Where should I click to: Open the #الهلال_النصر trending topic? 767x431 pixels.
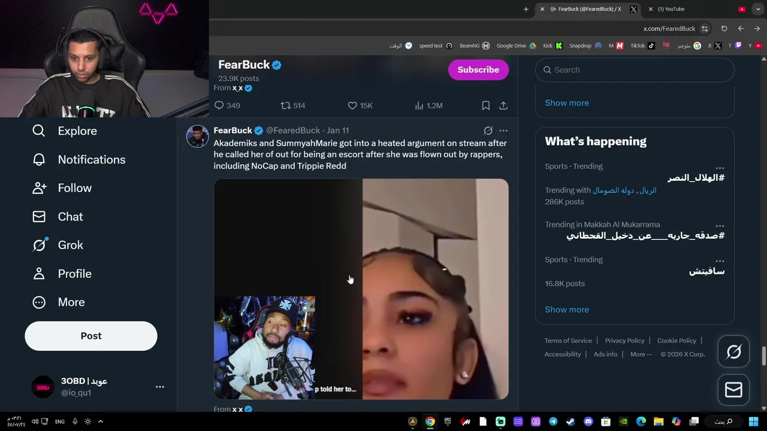(x=696, y=178)
